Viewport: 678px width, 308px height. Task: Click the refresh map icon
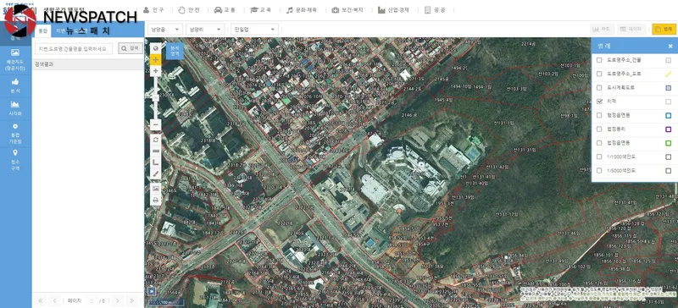[156, 140]
